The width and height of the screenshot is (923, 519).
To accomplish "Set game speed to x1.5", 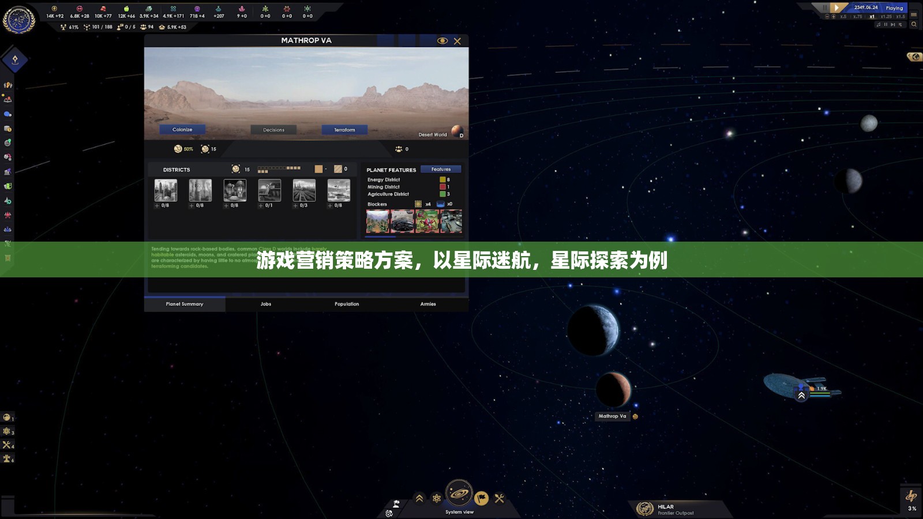I will coord(901,17).
